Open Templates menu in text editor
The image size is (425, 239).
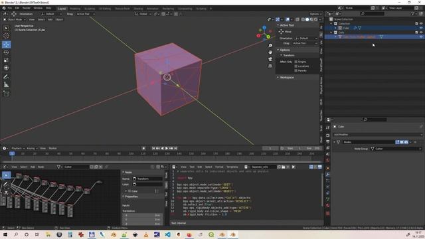232,167
